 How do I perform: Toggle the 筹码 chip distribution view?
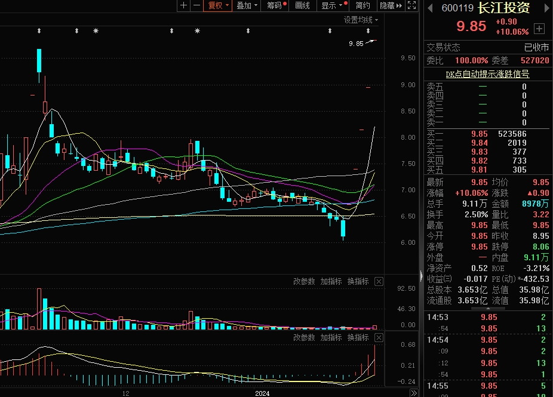click(x=274, y=5)
